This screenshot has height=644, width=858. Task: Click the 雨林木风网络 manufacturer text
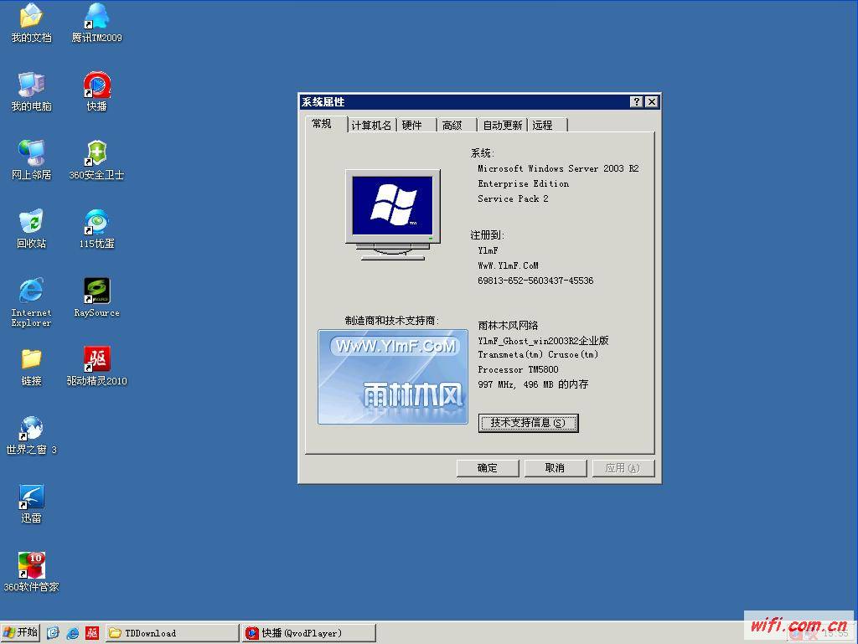[x=508, y=325]
